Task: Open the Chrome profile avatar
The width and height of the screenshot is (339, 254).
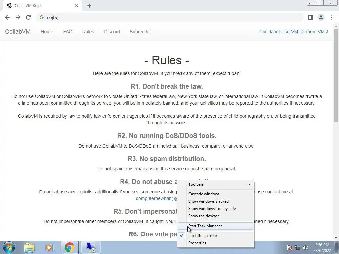Action: tap(321, 17)
